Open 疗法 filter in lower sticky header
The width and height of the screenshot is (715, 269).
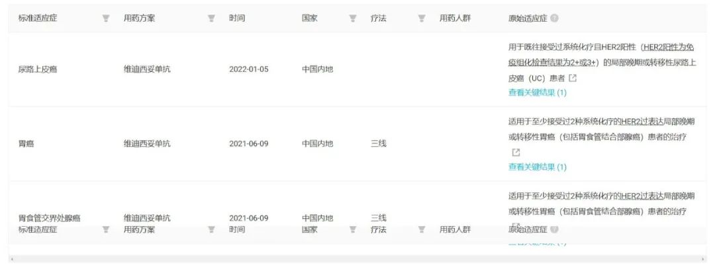click(x=422, y=229)
